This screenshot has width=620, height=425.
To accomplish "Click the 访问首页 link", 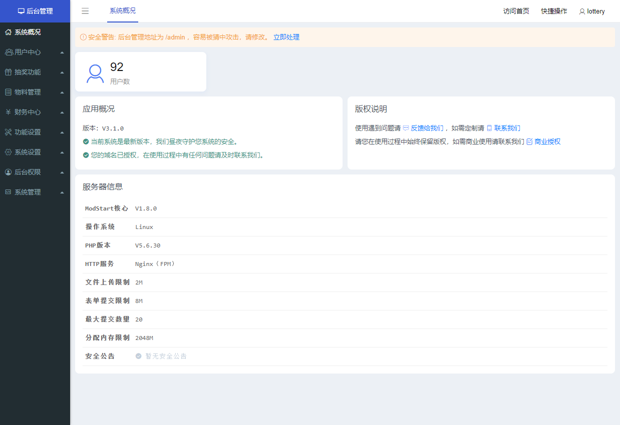I will tap(516, 11).
